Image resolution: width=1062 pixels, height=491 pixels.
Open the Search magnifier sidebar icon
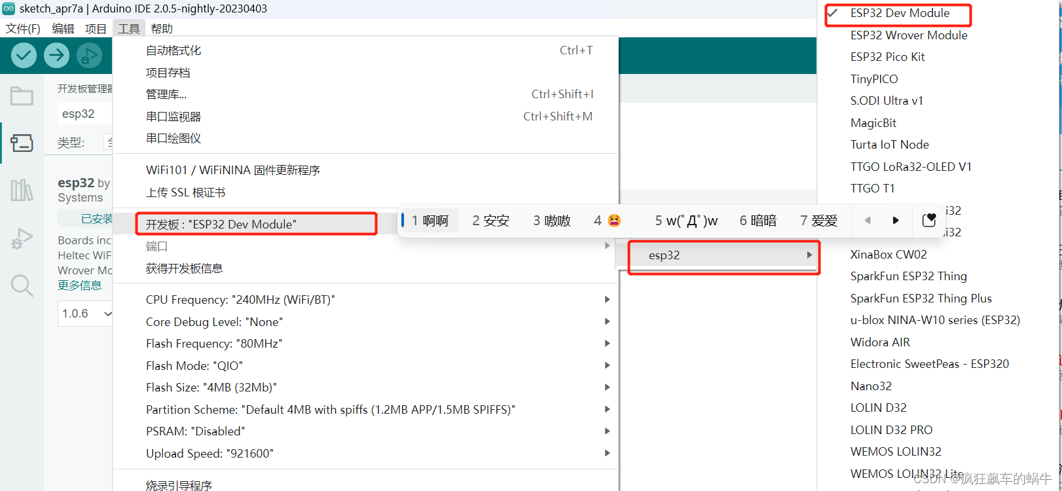pos(22,285)
